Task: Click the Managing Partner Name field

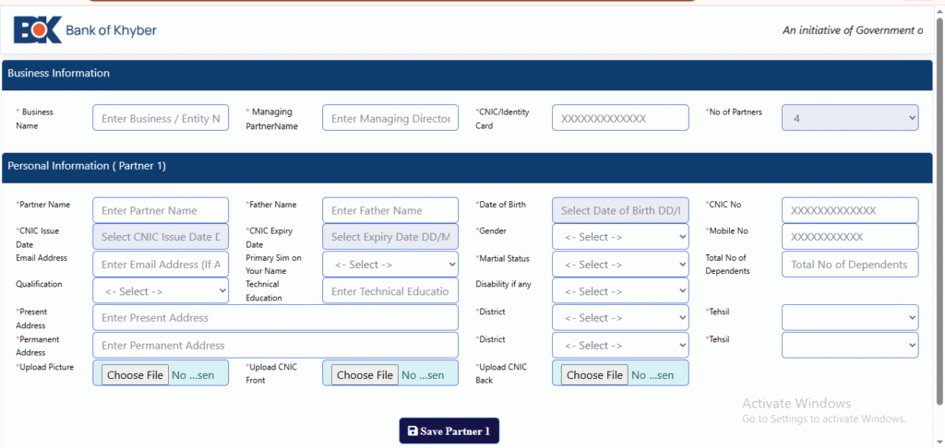Action: click(x=390, y=118)
